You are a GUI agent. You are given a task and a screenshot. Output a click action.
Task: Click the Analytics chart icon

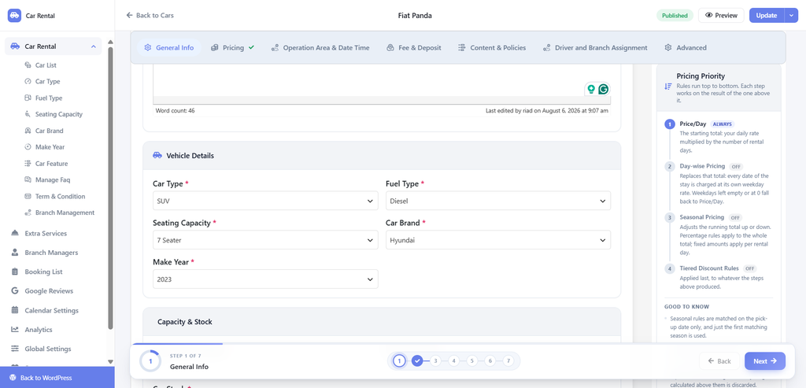tap(15, 330)
